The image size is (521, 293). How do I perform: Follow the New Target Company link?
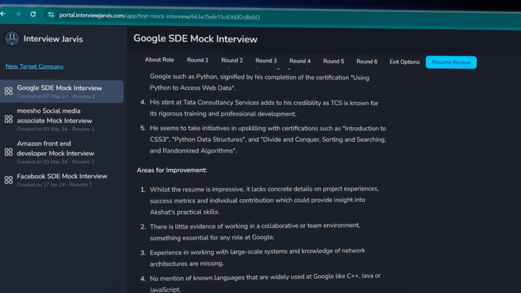[x=34, y=66]
